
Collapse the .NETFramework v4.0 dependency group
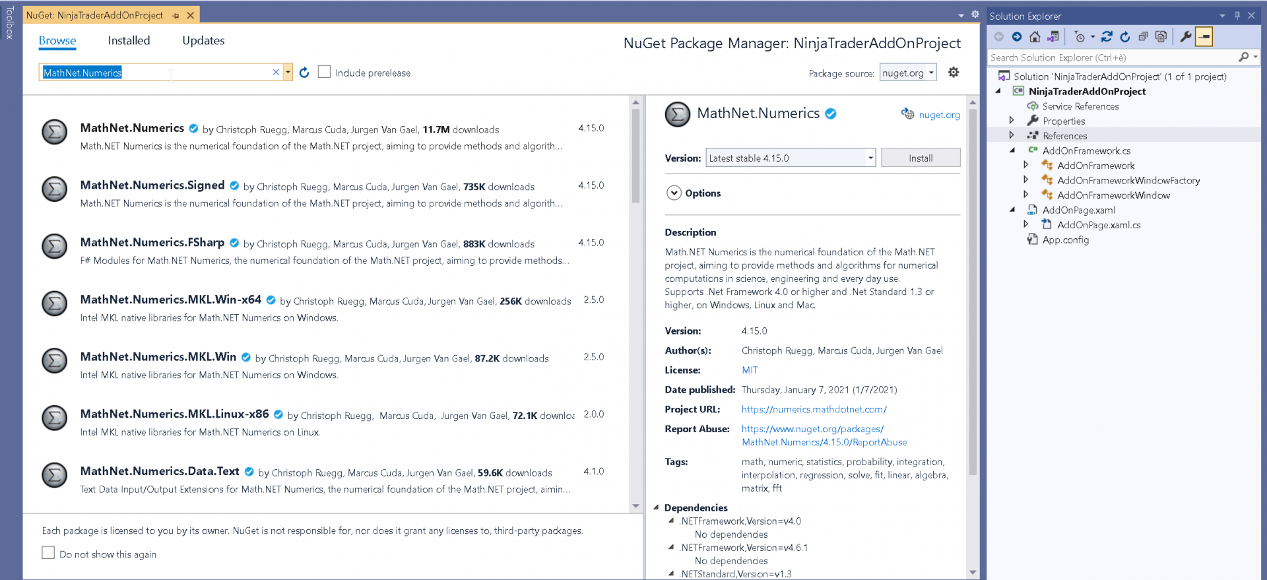click(x=672, y=521)
